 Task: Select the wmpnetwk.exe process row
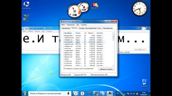point(84,44)
